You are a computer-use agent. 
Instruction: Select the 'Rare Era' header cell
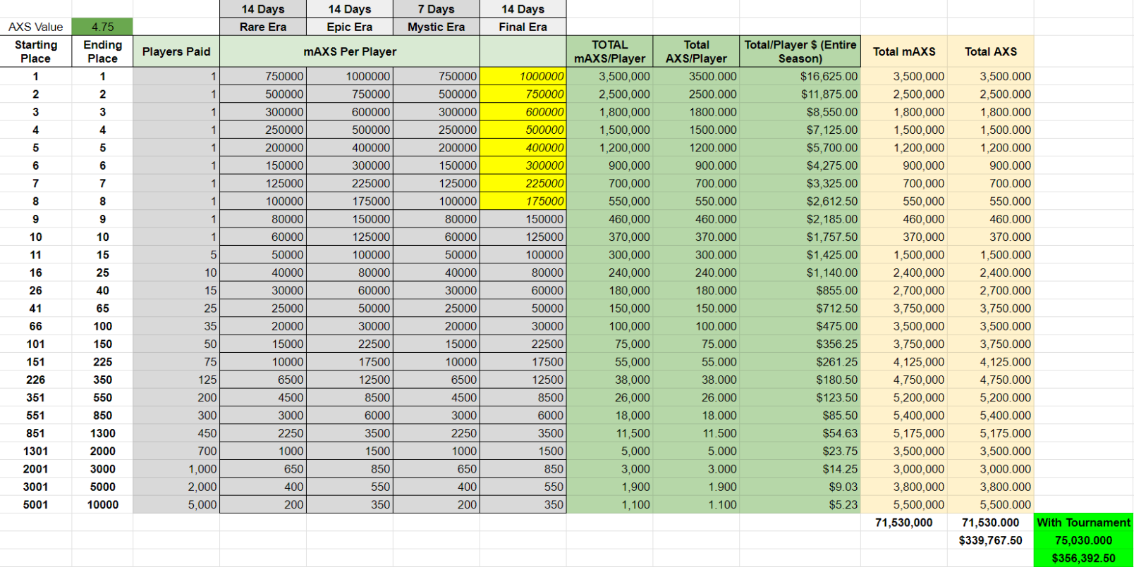(263, 27)
